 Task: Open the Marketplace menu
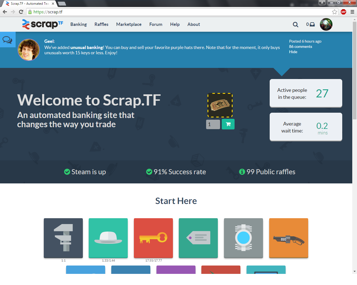click(x=129, y=24)
